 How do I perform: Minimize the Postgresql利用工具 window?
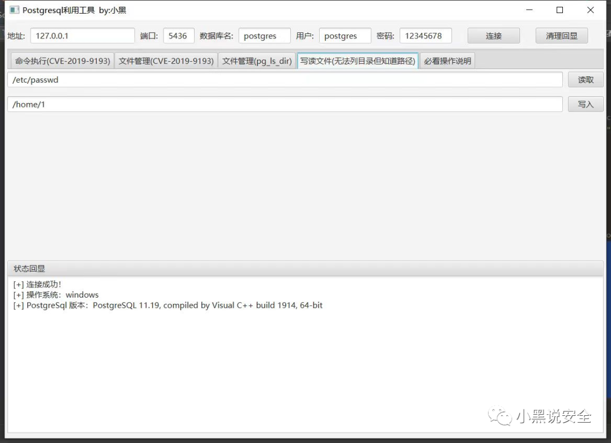coord(529,10)
